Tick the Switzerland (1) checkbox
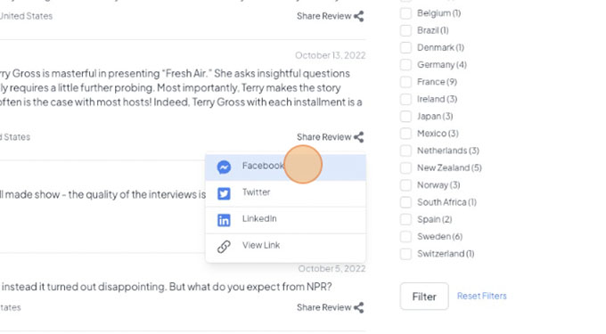The width and height of the screenshot is (606, 334). pos(405,254)
